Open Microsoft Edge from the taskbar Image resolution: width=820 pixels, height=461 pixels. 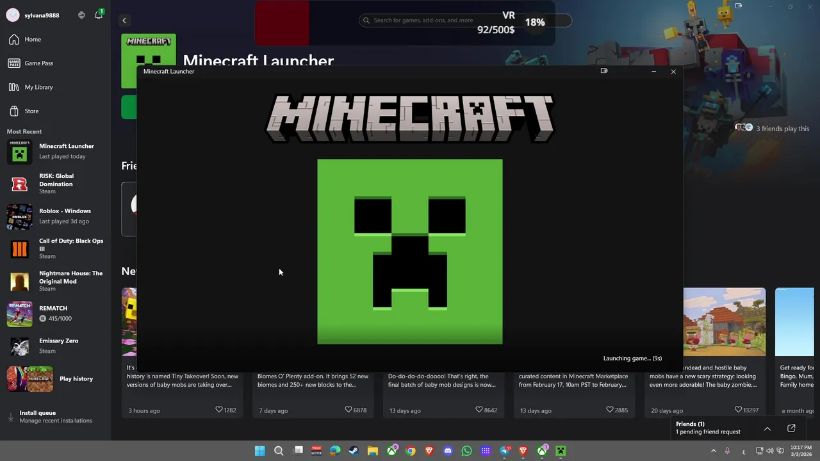(335, 451)
